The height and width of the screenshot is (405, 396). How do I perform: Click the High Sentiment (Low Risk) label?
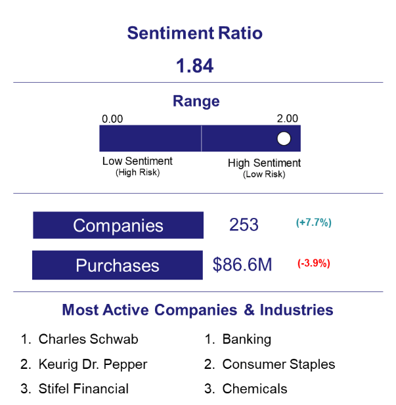tap(264, 168)
